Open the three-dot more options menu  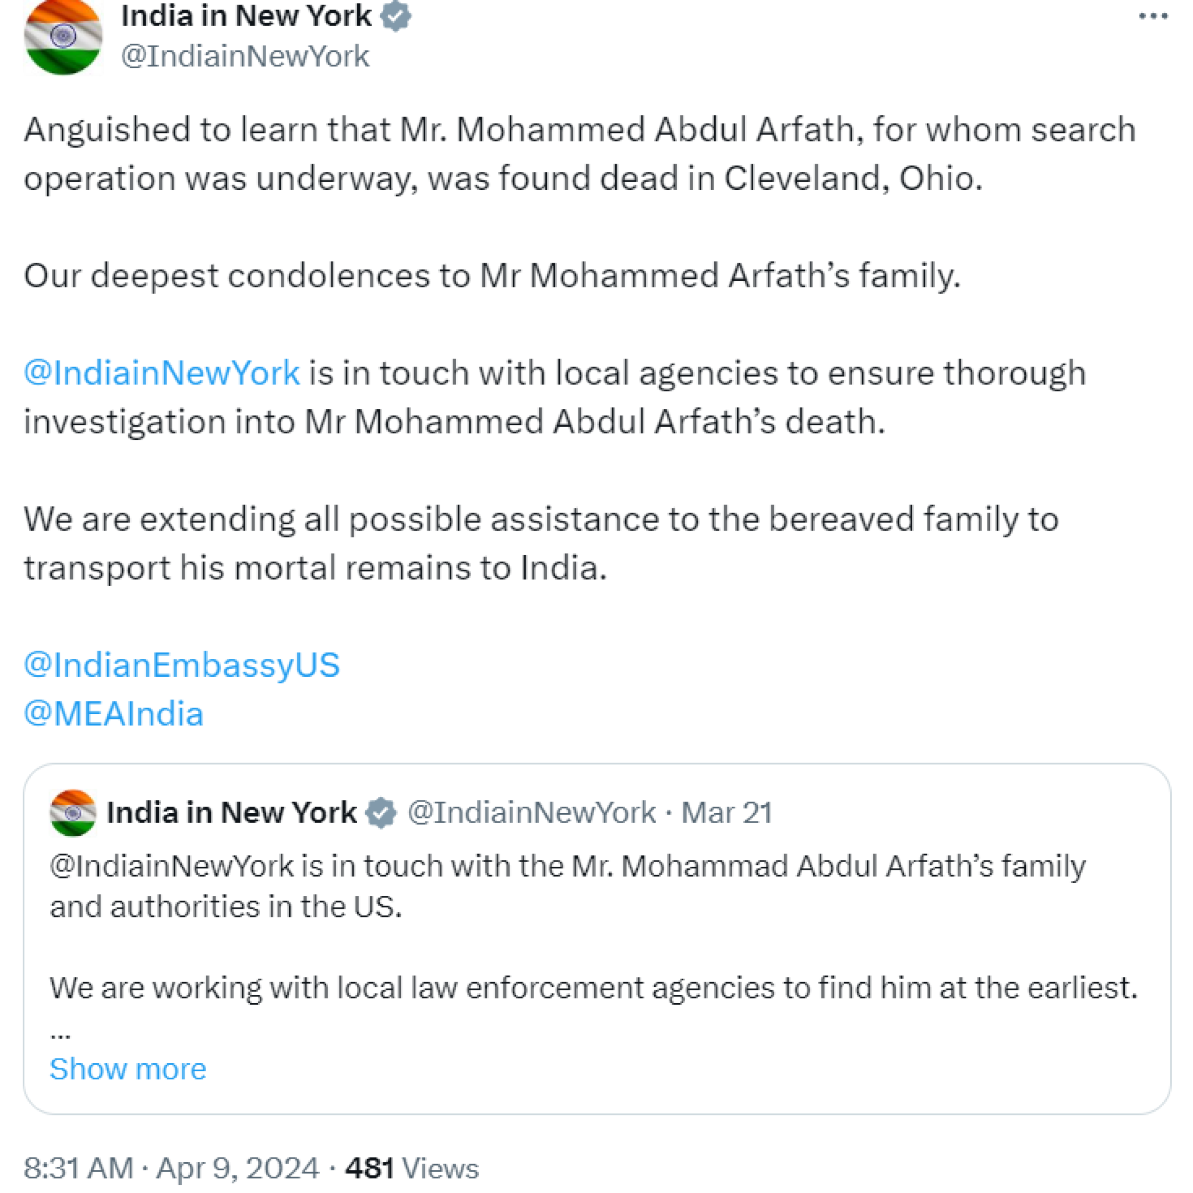click(x=1153, y=17)
